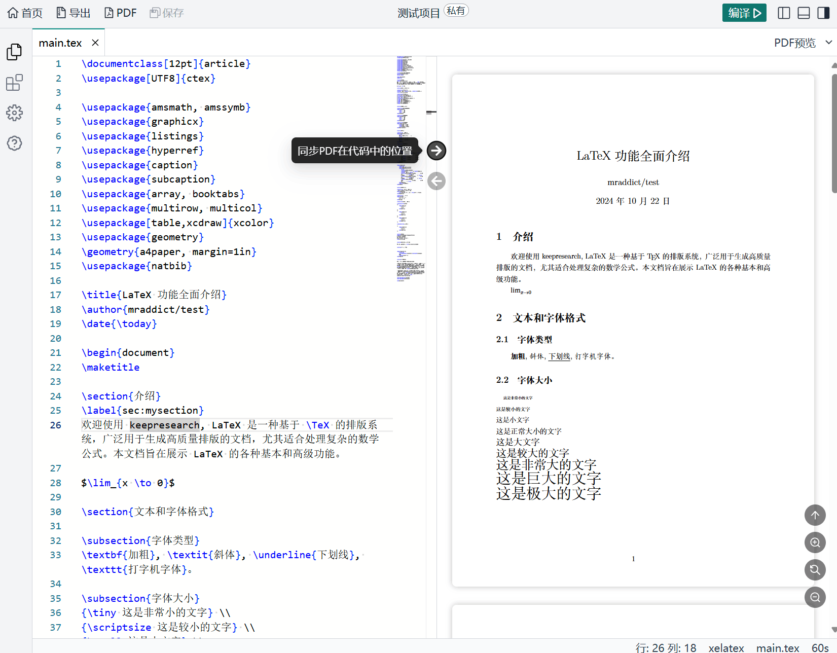
Task: Click the code minimap overview
Action: (x=410, y=167)
